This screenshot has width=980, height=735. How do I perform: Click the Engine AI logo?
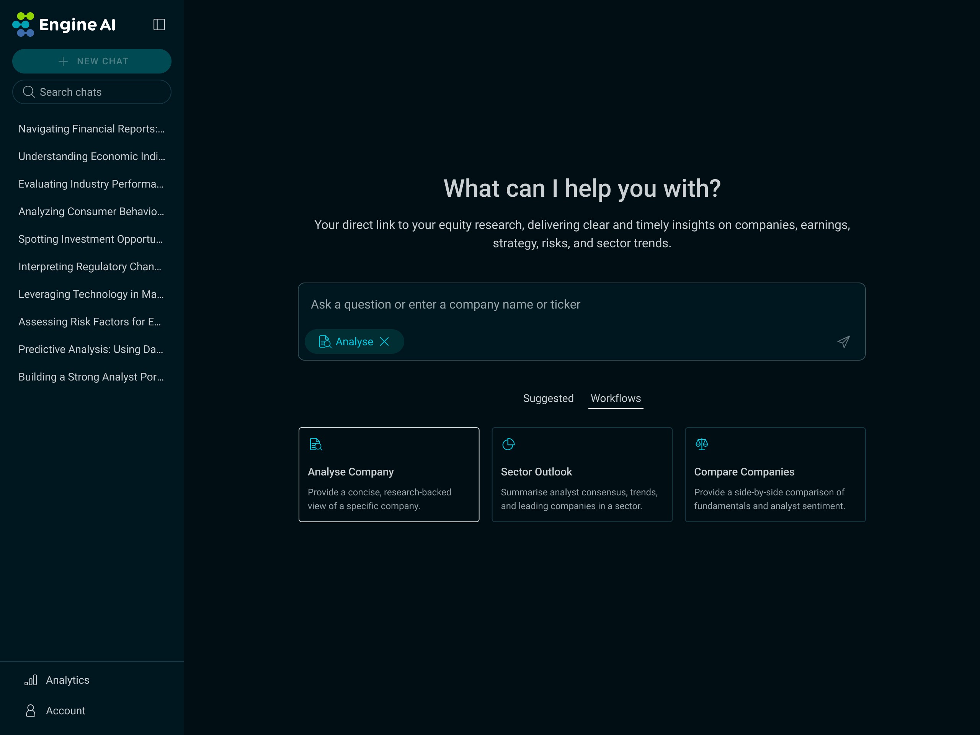(x=64, y=24)
